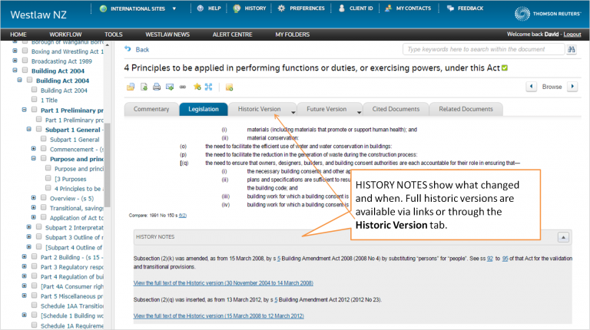Viewport: 590px width, 330px height.
Task: Click the Back arrow icon
Action: [128, 49]
